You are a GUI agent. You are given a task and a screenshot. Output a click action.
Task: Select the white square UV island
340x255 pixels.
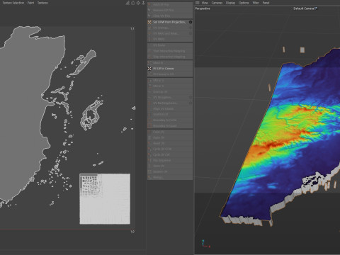point(105,199)
